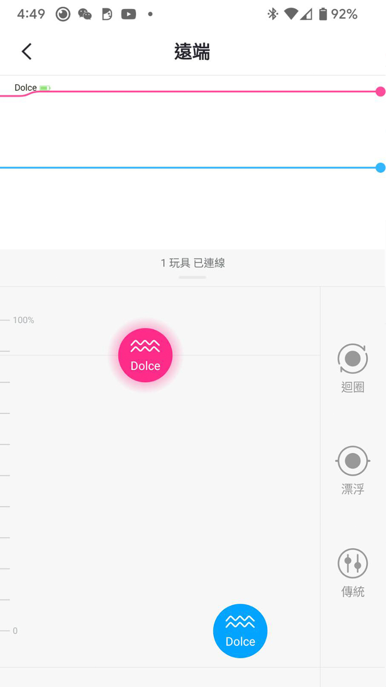Tap the WeChat notification icon
Screen dimensions: 386x687
point(85,14)
